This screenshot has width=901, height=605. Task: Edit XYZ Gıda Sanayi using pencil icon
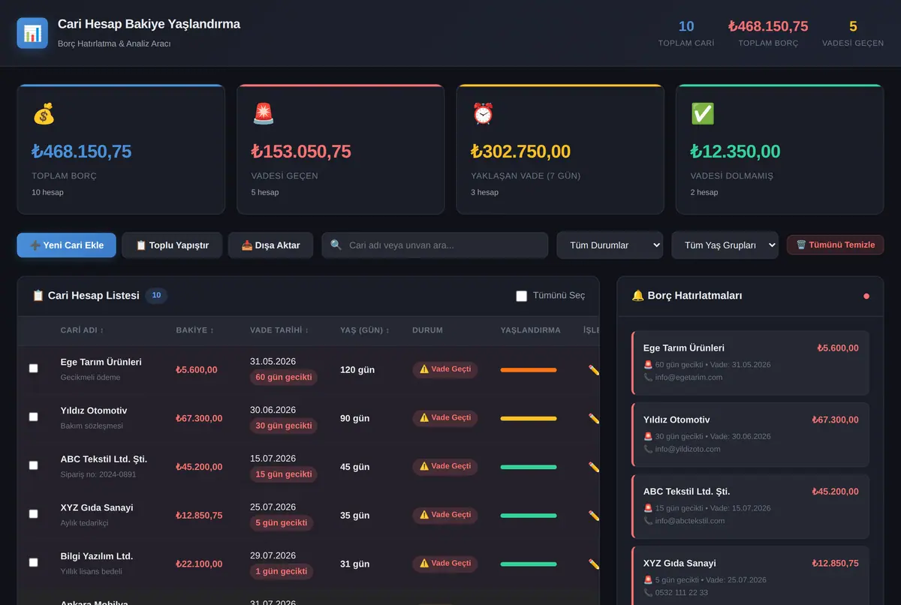594,516
